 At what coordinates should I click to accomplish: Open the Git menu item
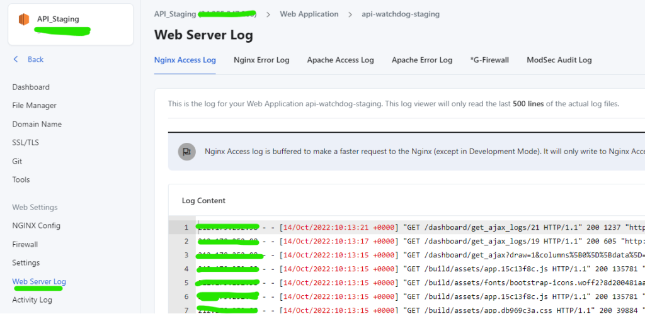(x=17, y=161)
